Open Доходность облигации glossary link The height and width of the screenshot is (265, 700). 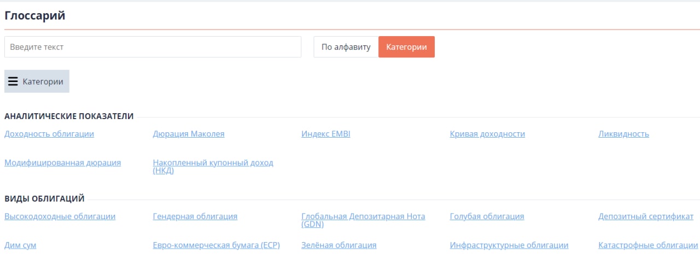[x=49, y=134]
